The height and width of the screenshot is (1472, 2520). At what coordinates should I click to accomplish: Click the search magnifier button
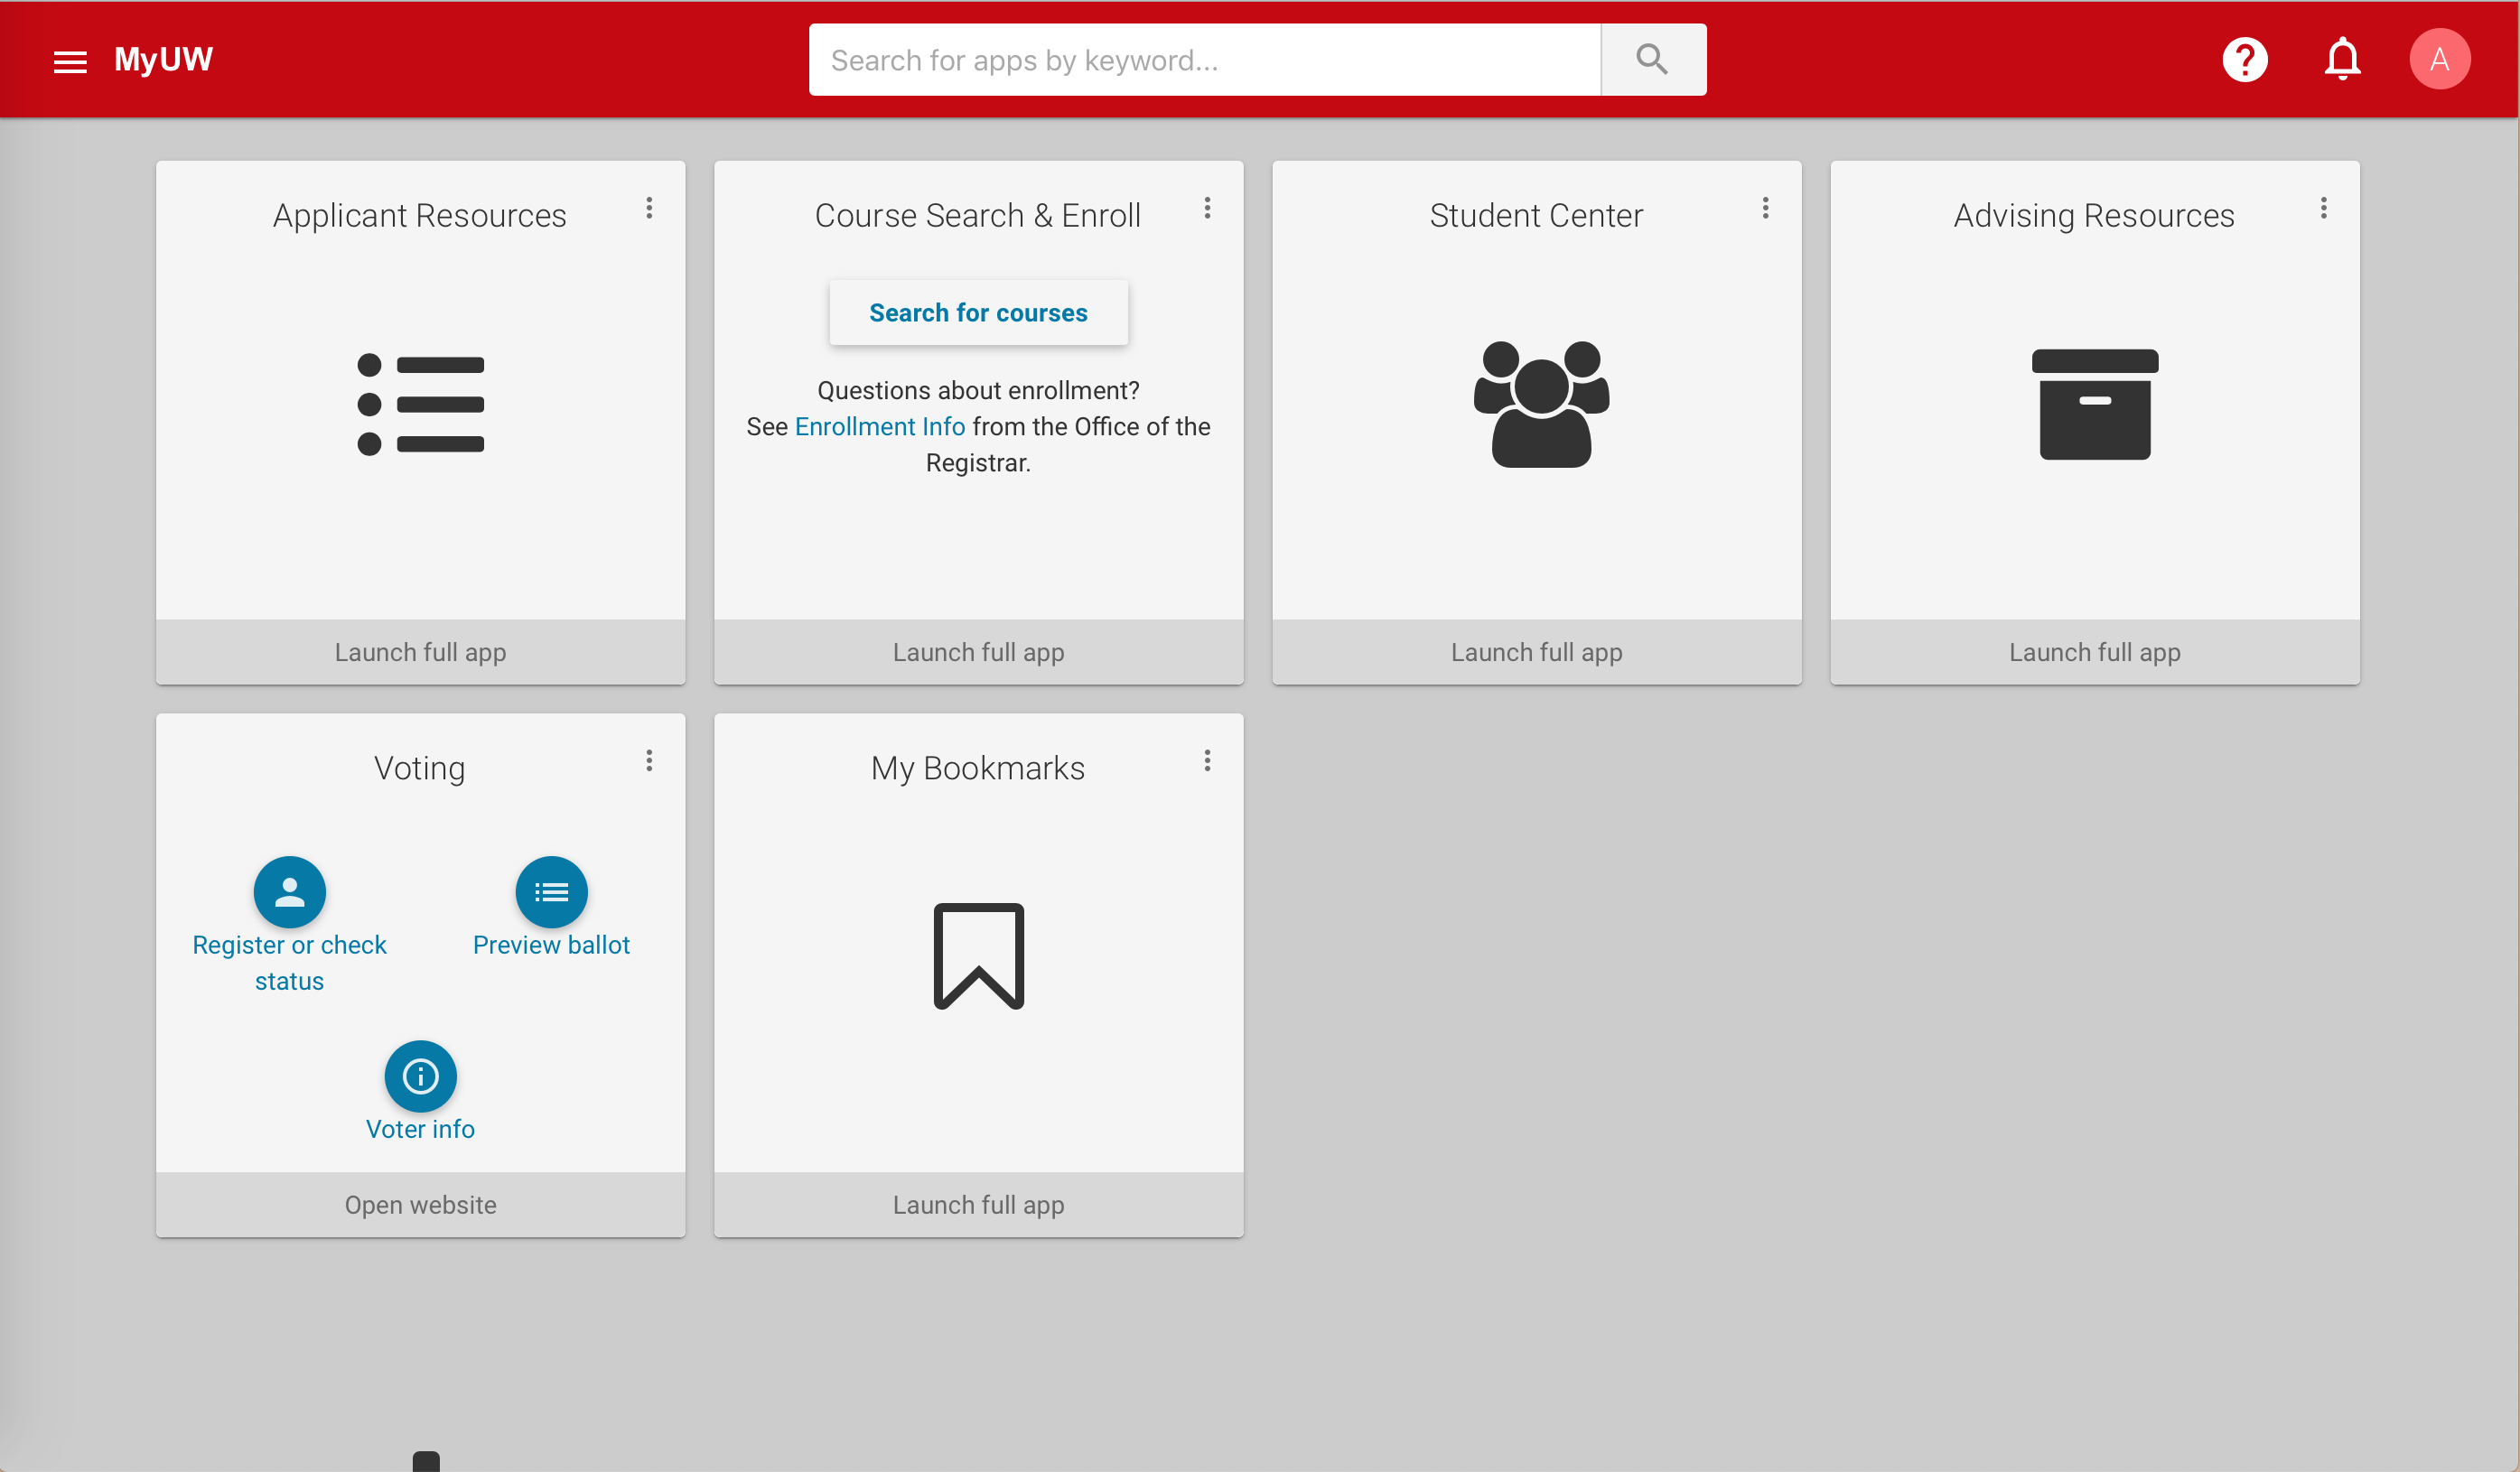[1652, 60]
